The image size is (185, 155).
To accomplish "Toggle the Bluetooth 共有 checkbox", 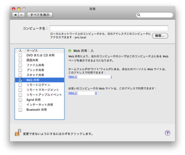I will click(x=20, y=110).
